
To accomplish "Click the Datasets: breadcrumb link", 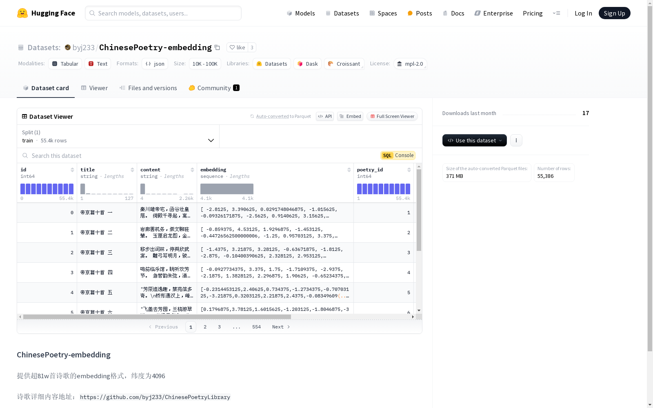I will [44, 47].
